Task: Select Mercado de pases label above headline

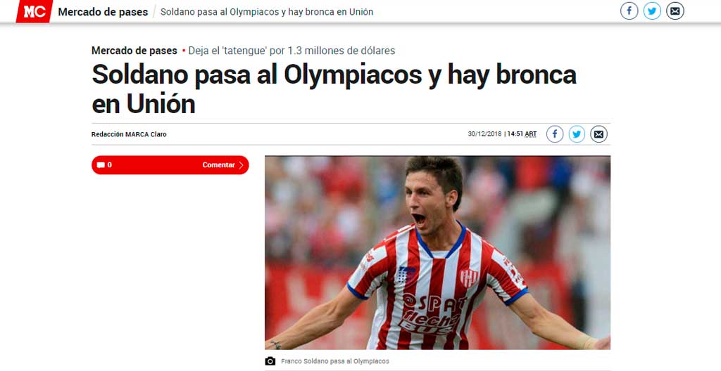Action: click(134, 51)
